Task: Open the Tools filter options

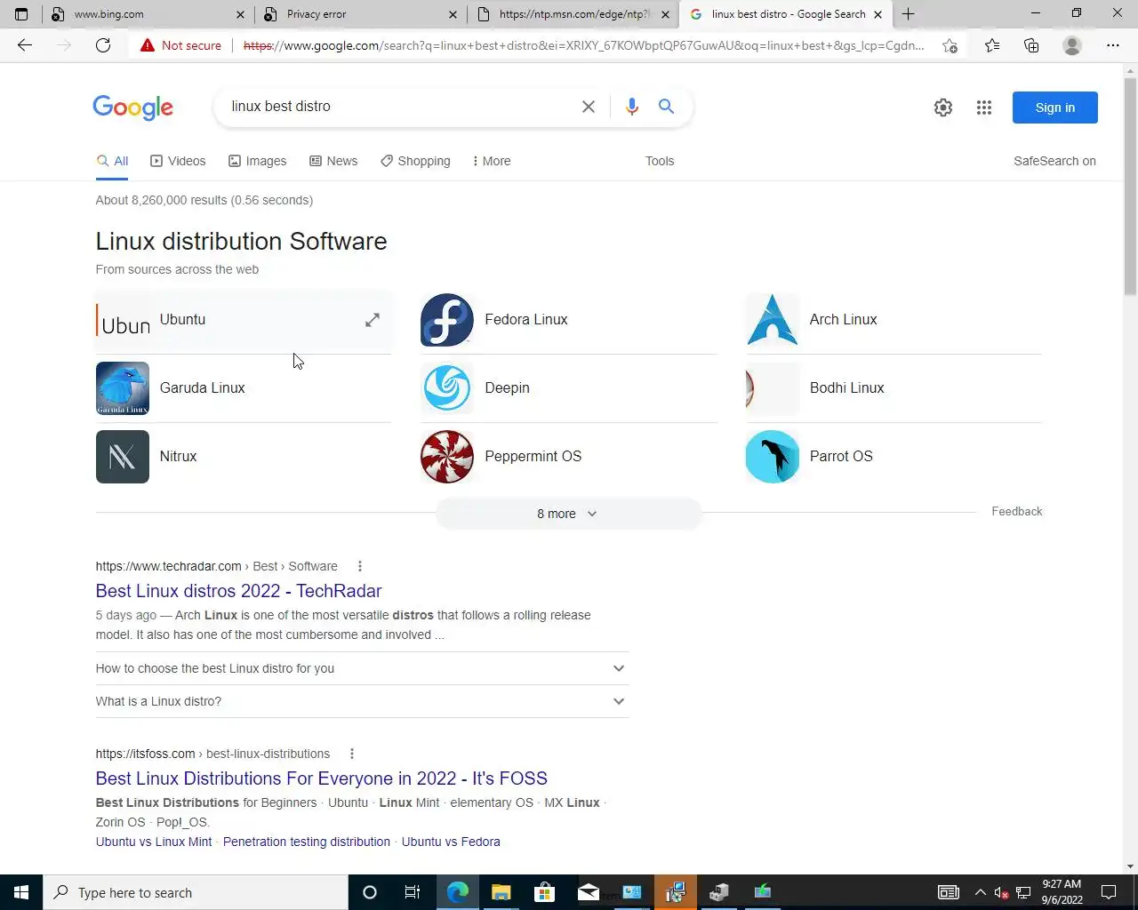Action: [x=660, y=161]
